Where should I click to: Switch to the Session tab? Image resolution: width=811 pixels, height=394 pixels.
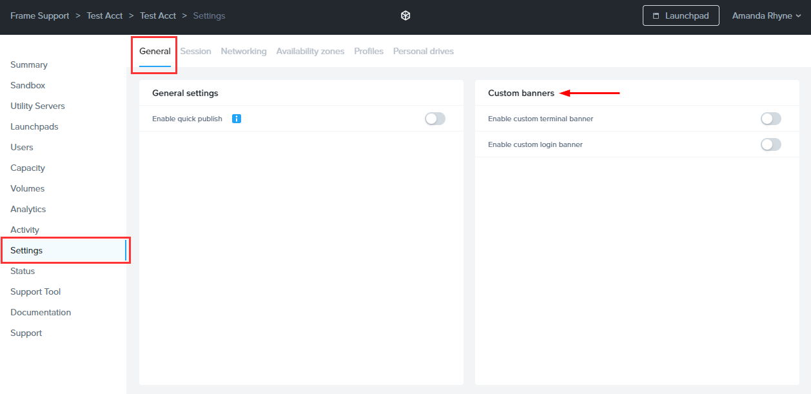[195, 51]
